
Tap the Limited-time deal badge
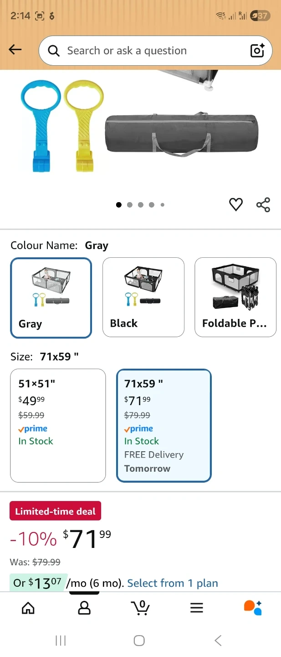[56, 511]
